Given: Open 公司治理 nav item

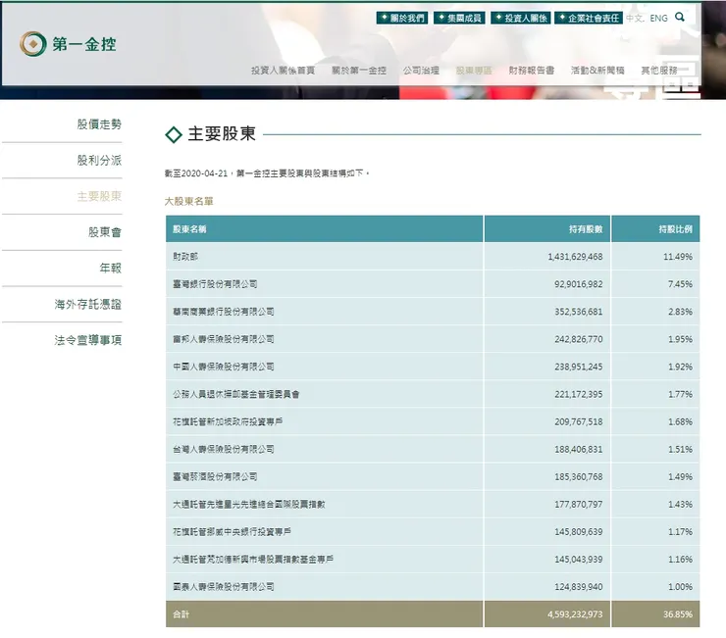Looking at the screenshot, I should click(421, 71).
